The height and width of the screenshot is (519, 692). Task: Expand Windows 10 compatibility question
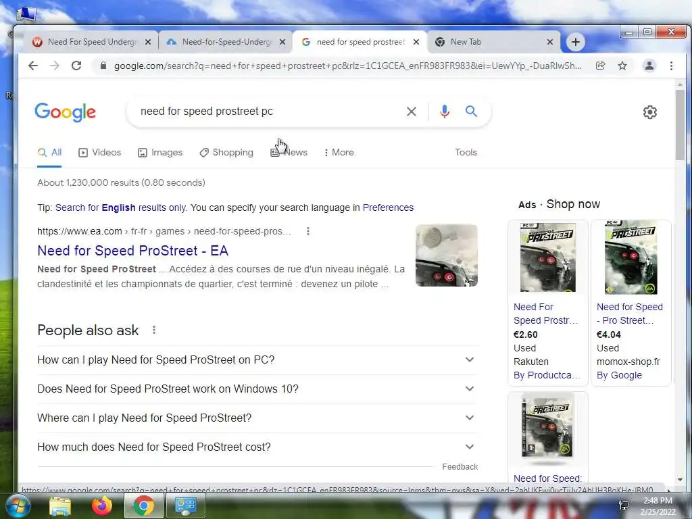tap(257, 389)
